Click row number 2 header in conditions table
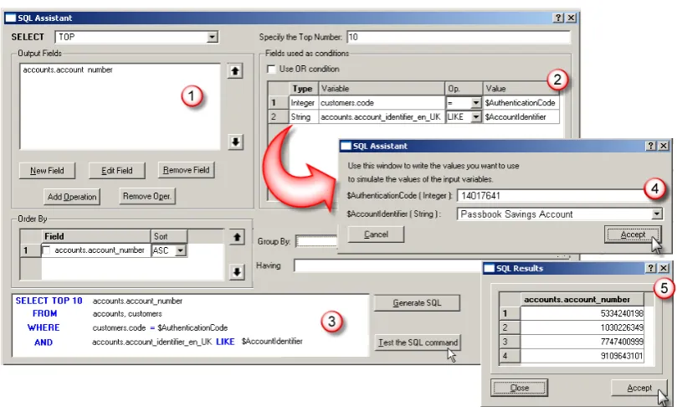Image resolution: width=677 pixels, height=407 pixels. (278, 117)
